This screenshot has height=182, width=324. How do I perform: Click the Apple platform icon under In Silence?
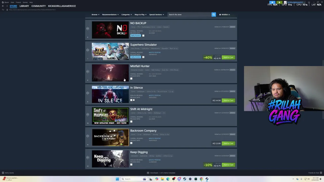(x=134, y=100)
